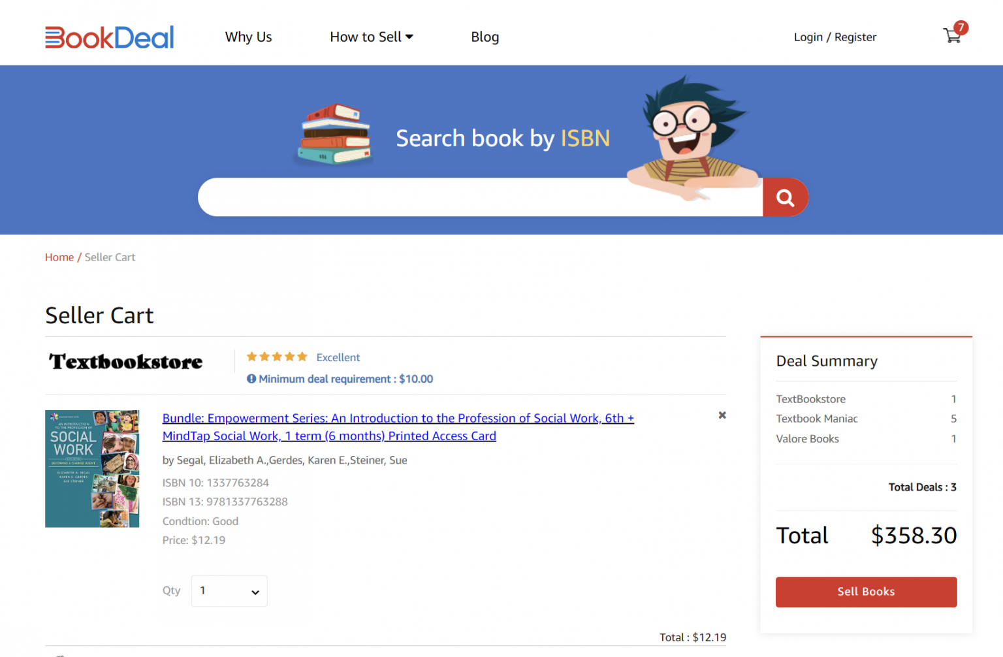Click the BookDeal logo
This screenshot has height=657, width=1003.
click(109, 37)
